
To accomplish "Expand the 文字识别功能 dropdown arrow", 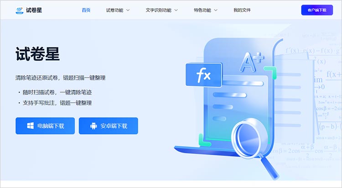I will (176, 10).
